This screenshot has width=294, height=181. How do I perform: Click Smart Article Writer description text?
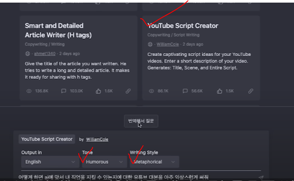coord(77,70)
